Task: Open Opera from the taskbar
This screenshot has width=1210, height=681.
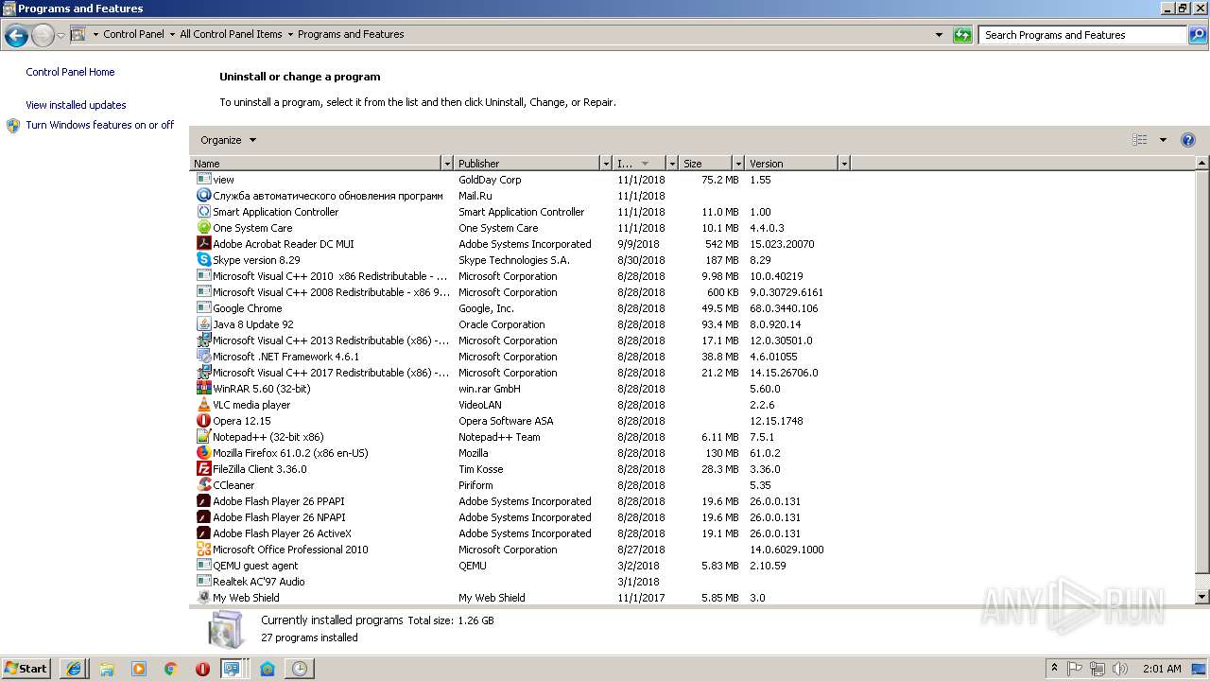Action: (x=202, y=669)
